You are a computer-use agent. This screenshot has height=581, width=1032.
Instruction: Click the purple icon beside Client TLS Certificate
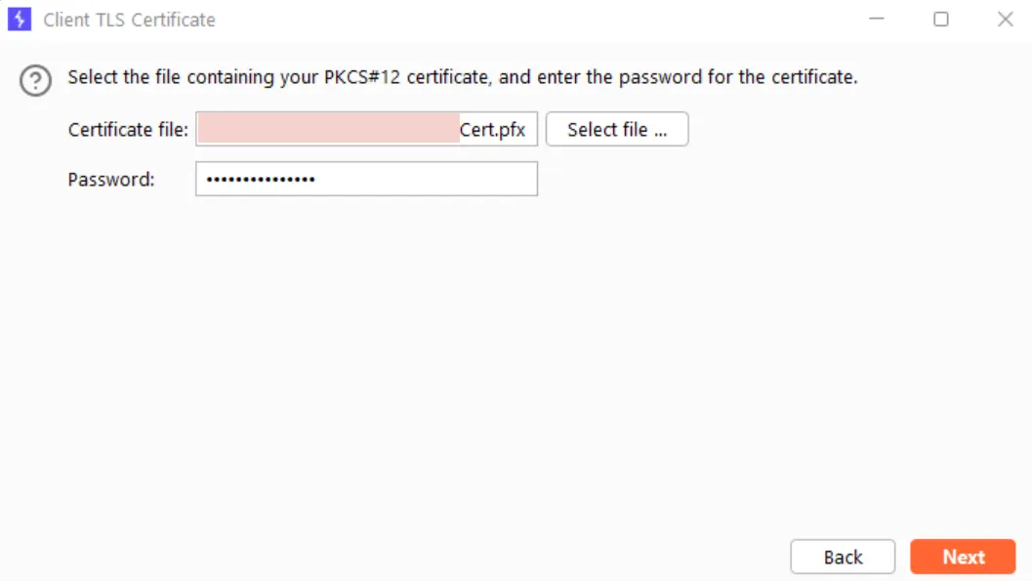(19, 19)
